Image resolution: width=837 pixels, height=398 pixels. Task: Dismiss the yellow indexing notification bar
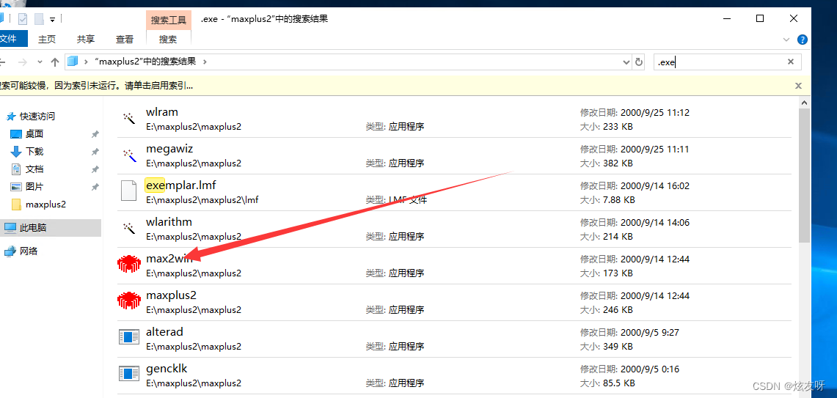click(798, 85)
